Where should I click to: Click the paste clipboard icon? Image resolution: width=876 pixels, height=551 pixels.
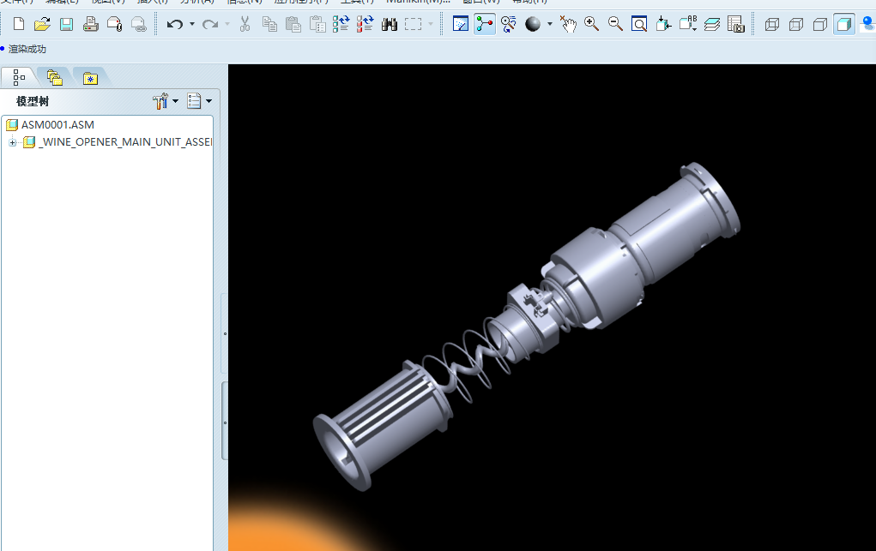[293, 24]
